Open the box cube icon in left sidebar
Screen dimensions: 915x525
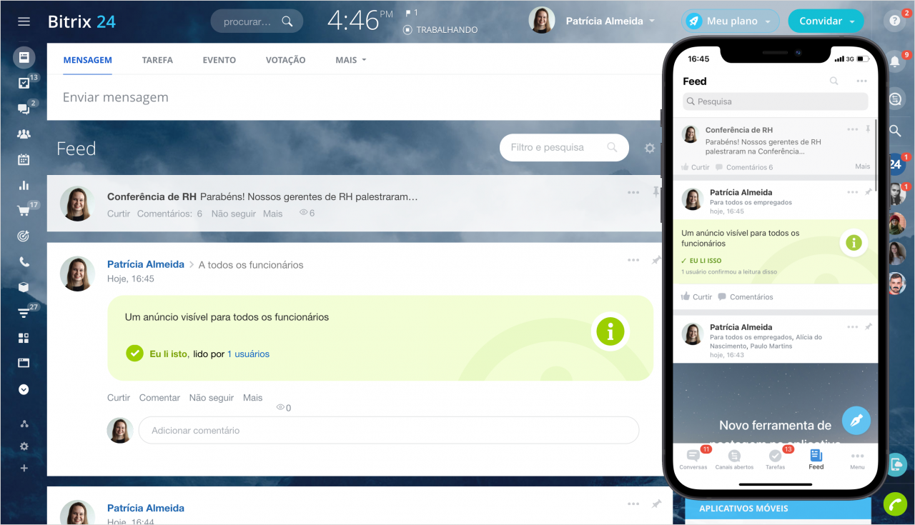24,287
